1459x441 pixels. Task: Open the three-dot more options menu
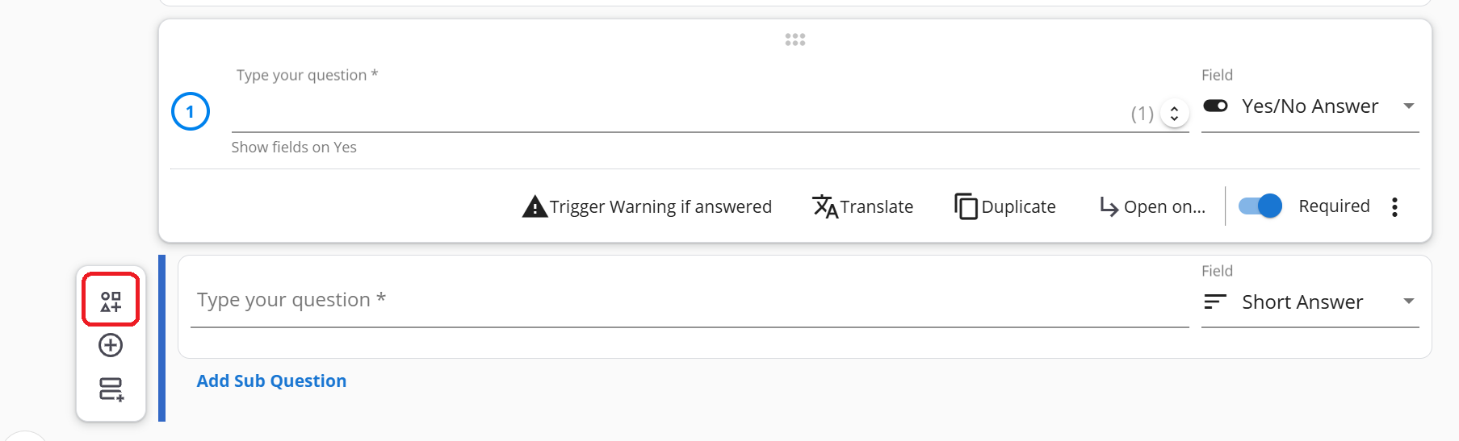pyautogui.click(x=1394, y=207)
